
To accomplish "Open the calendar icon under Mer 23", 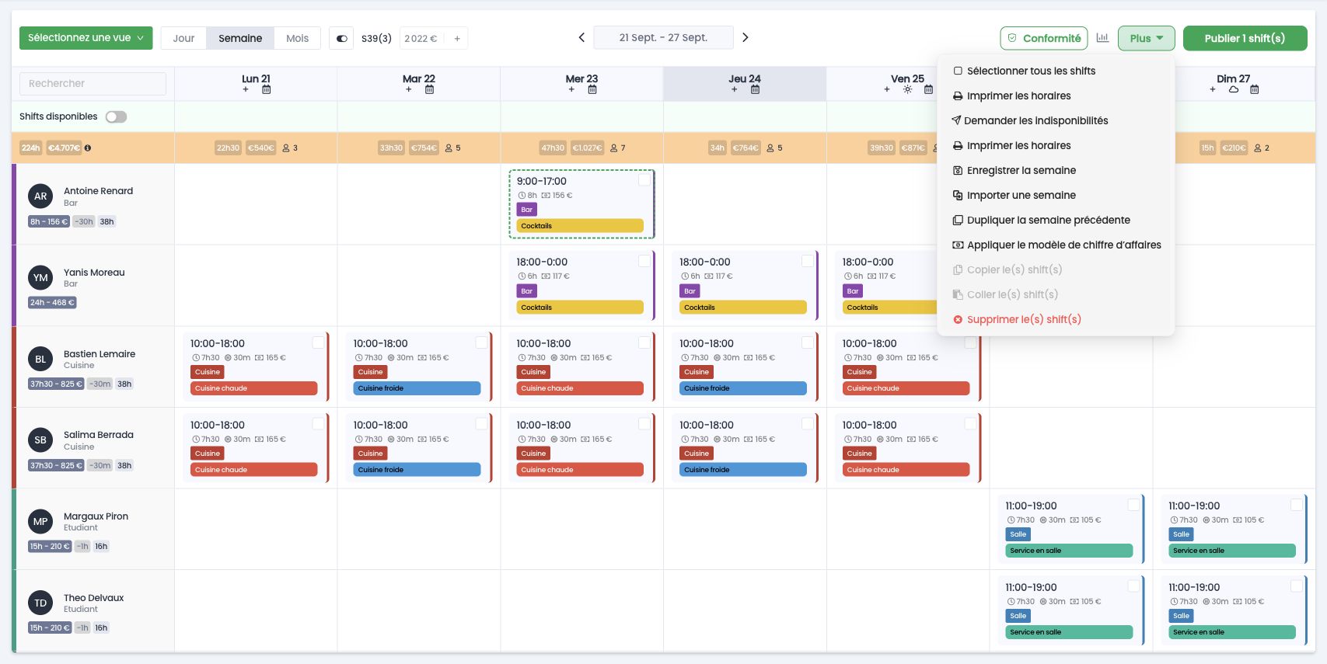I will [592, 89].
